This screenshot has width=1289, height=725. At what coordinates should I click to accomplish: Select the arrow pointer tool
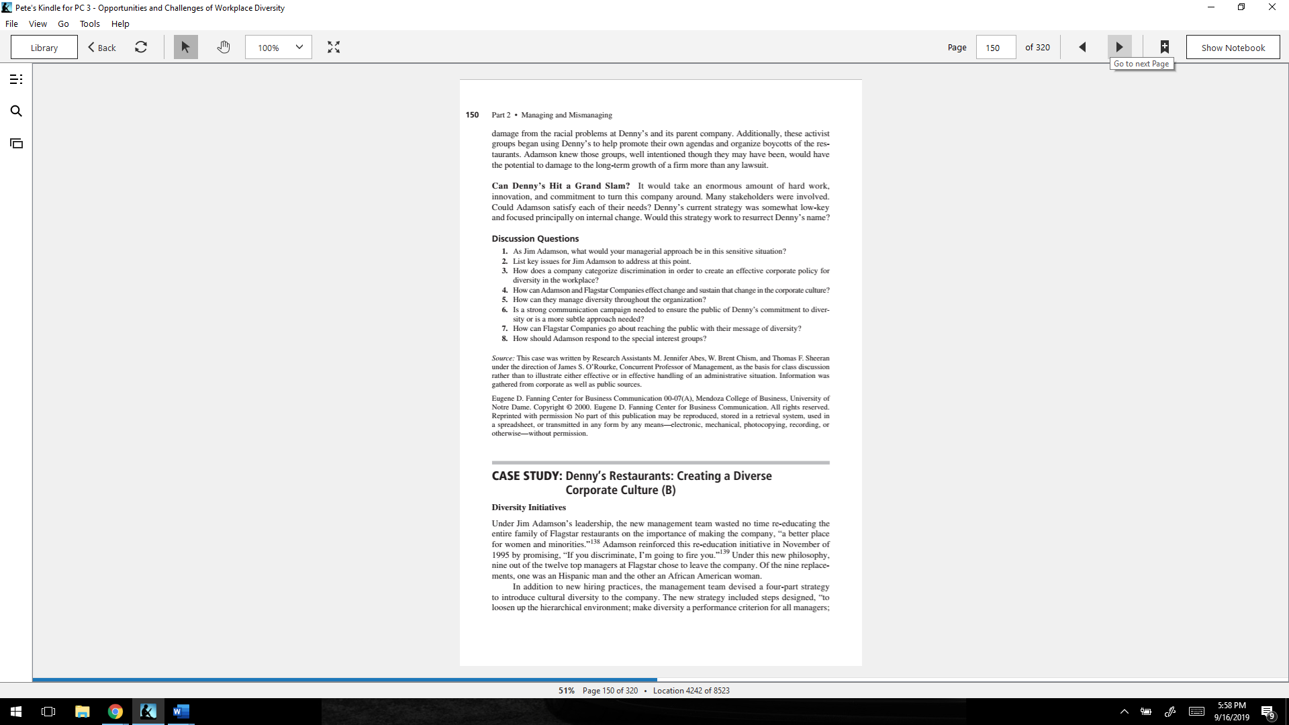click(x=186, y=47)
